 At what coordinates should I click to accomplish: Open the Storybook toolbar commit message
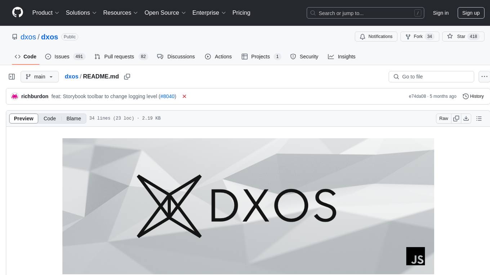(x=104, y=96)
